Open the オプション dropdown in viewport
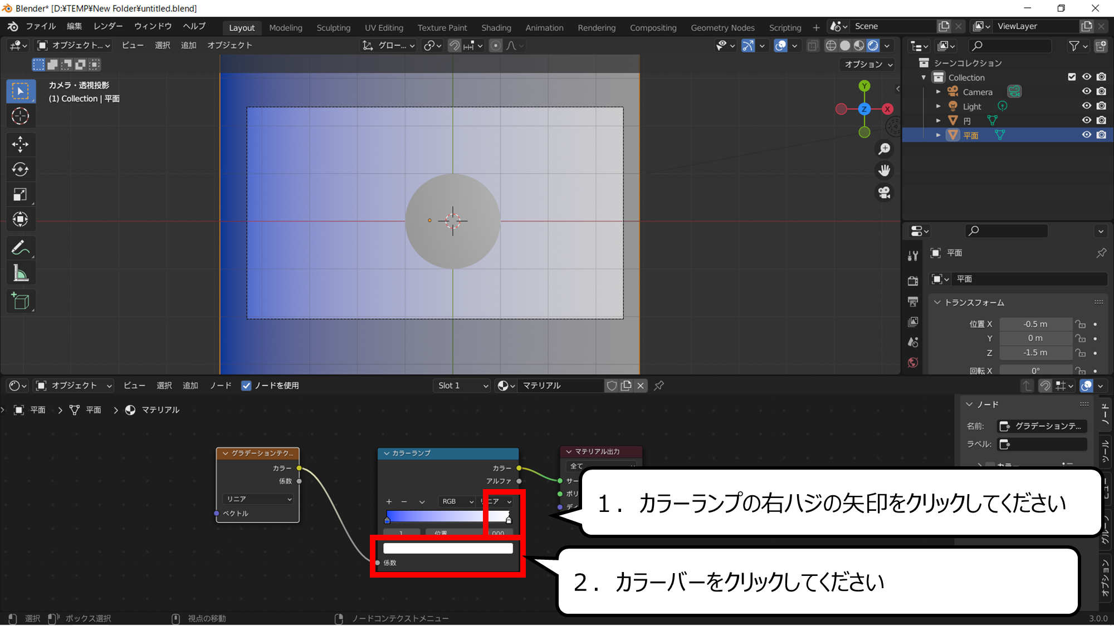The height and width of the screenshot is (626, 1114). tap(868, 65)
